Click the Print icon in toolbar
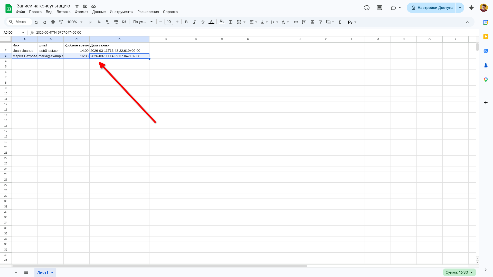 53,22
